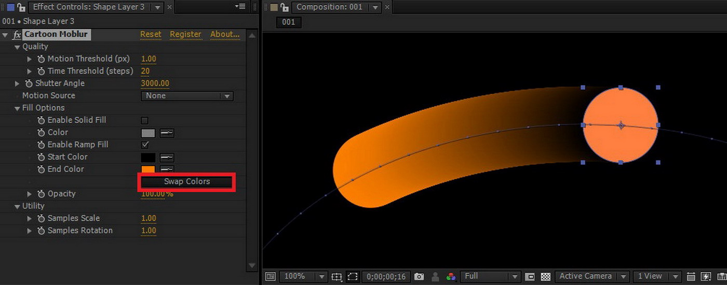This screenshot has height=285, width=727.
Task: Click the Shutter Angle stopwatch icon
Action: pos(29,83)
